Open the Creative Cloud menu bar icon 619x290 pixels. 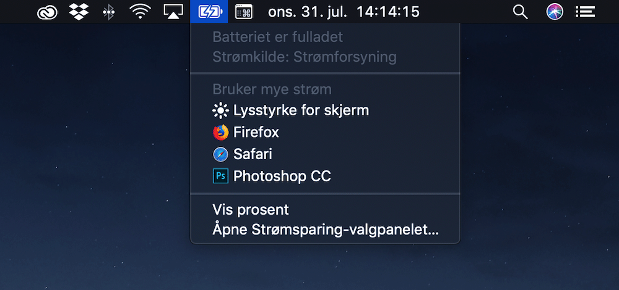click(48, 12)
